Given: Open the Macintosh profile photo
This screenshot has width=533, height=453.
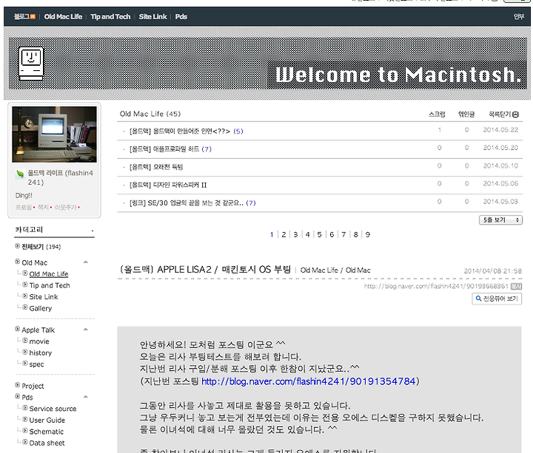Looking at the screenshot, I should point(54,134).
